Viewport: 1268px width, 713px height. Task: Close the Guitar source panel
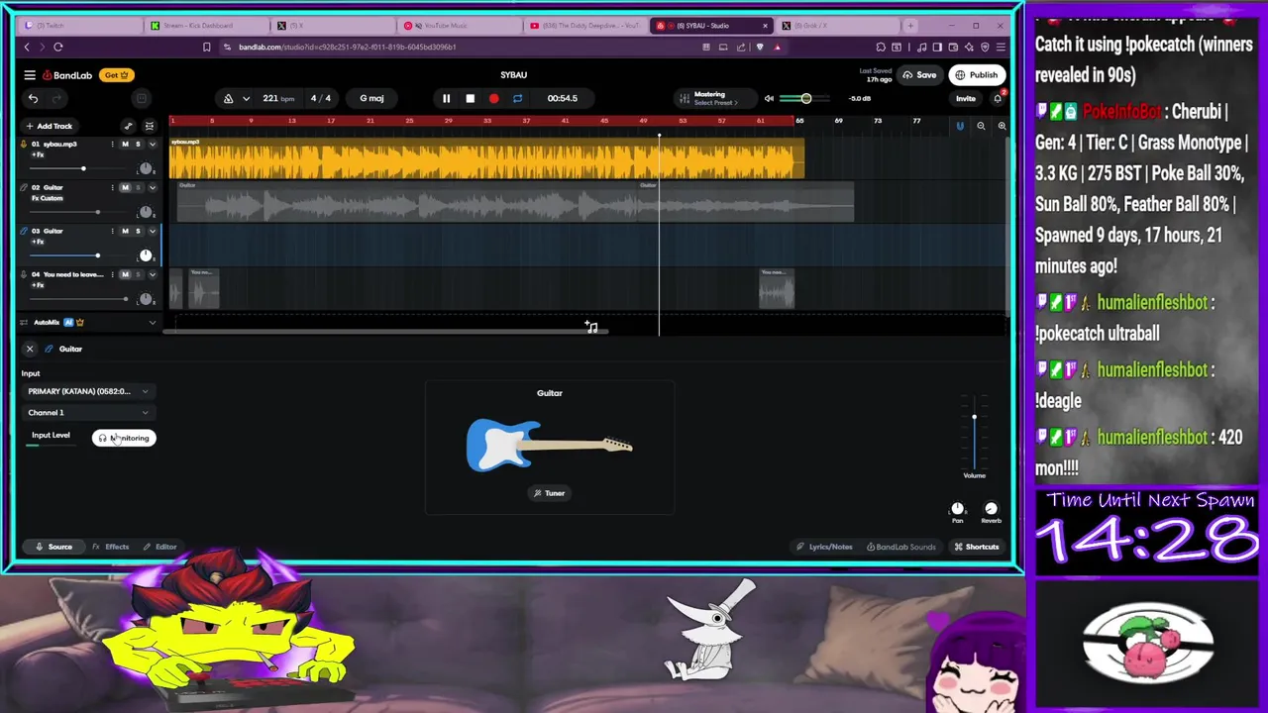[30, 349]
